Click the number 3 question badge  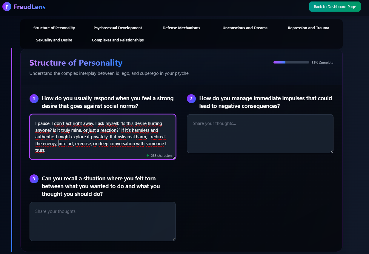34,179
